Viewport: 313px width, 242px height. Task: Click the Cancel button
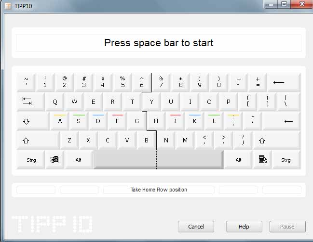point(196,227)
